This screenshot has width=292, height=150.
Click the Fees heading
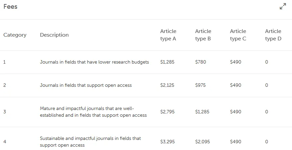(10, 6)
